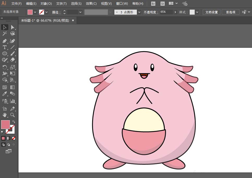
Task: Click the 首选项 button
Action: 230,12
